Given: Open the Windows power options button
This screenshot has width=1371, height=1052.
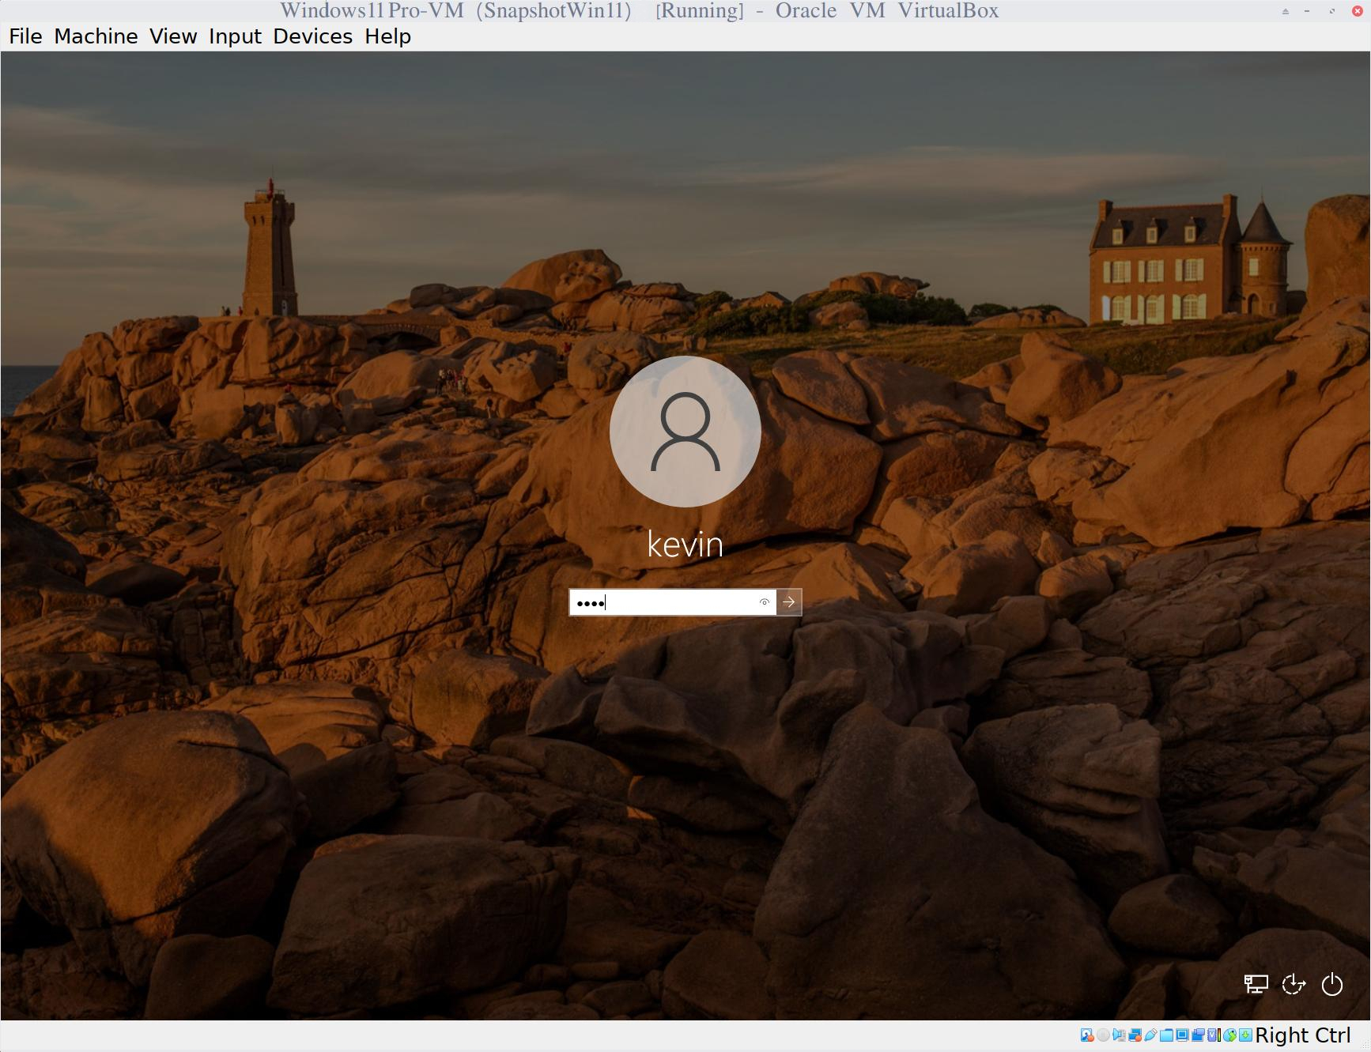Looking at the screenshot, I should tap(1332, 984).
